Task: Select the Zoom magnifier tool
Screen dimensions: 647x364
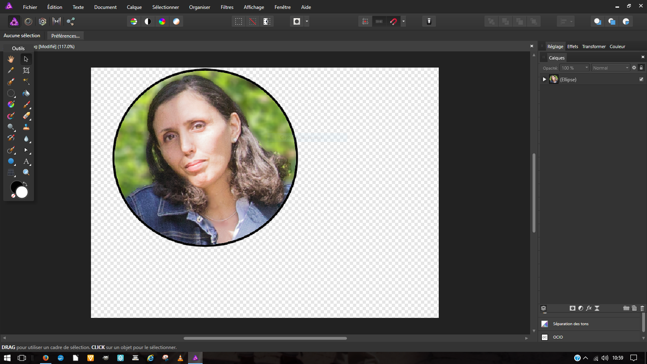Action: point(26,172)
